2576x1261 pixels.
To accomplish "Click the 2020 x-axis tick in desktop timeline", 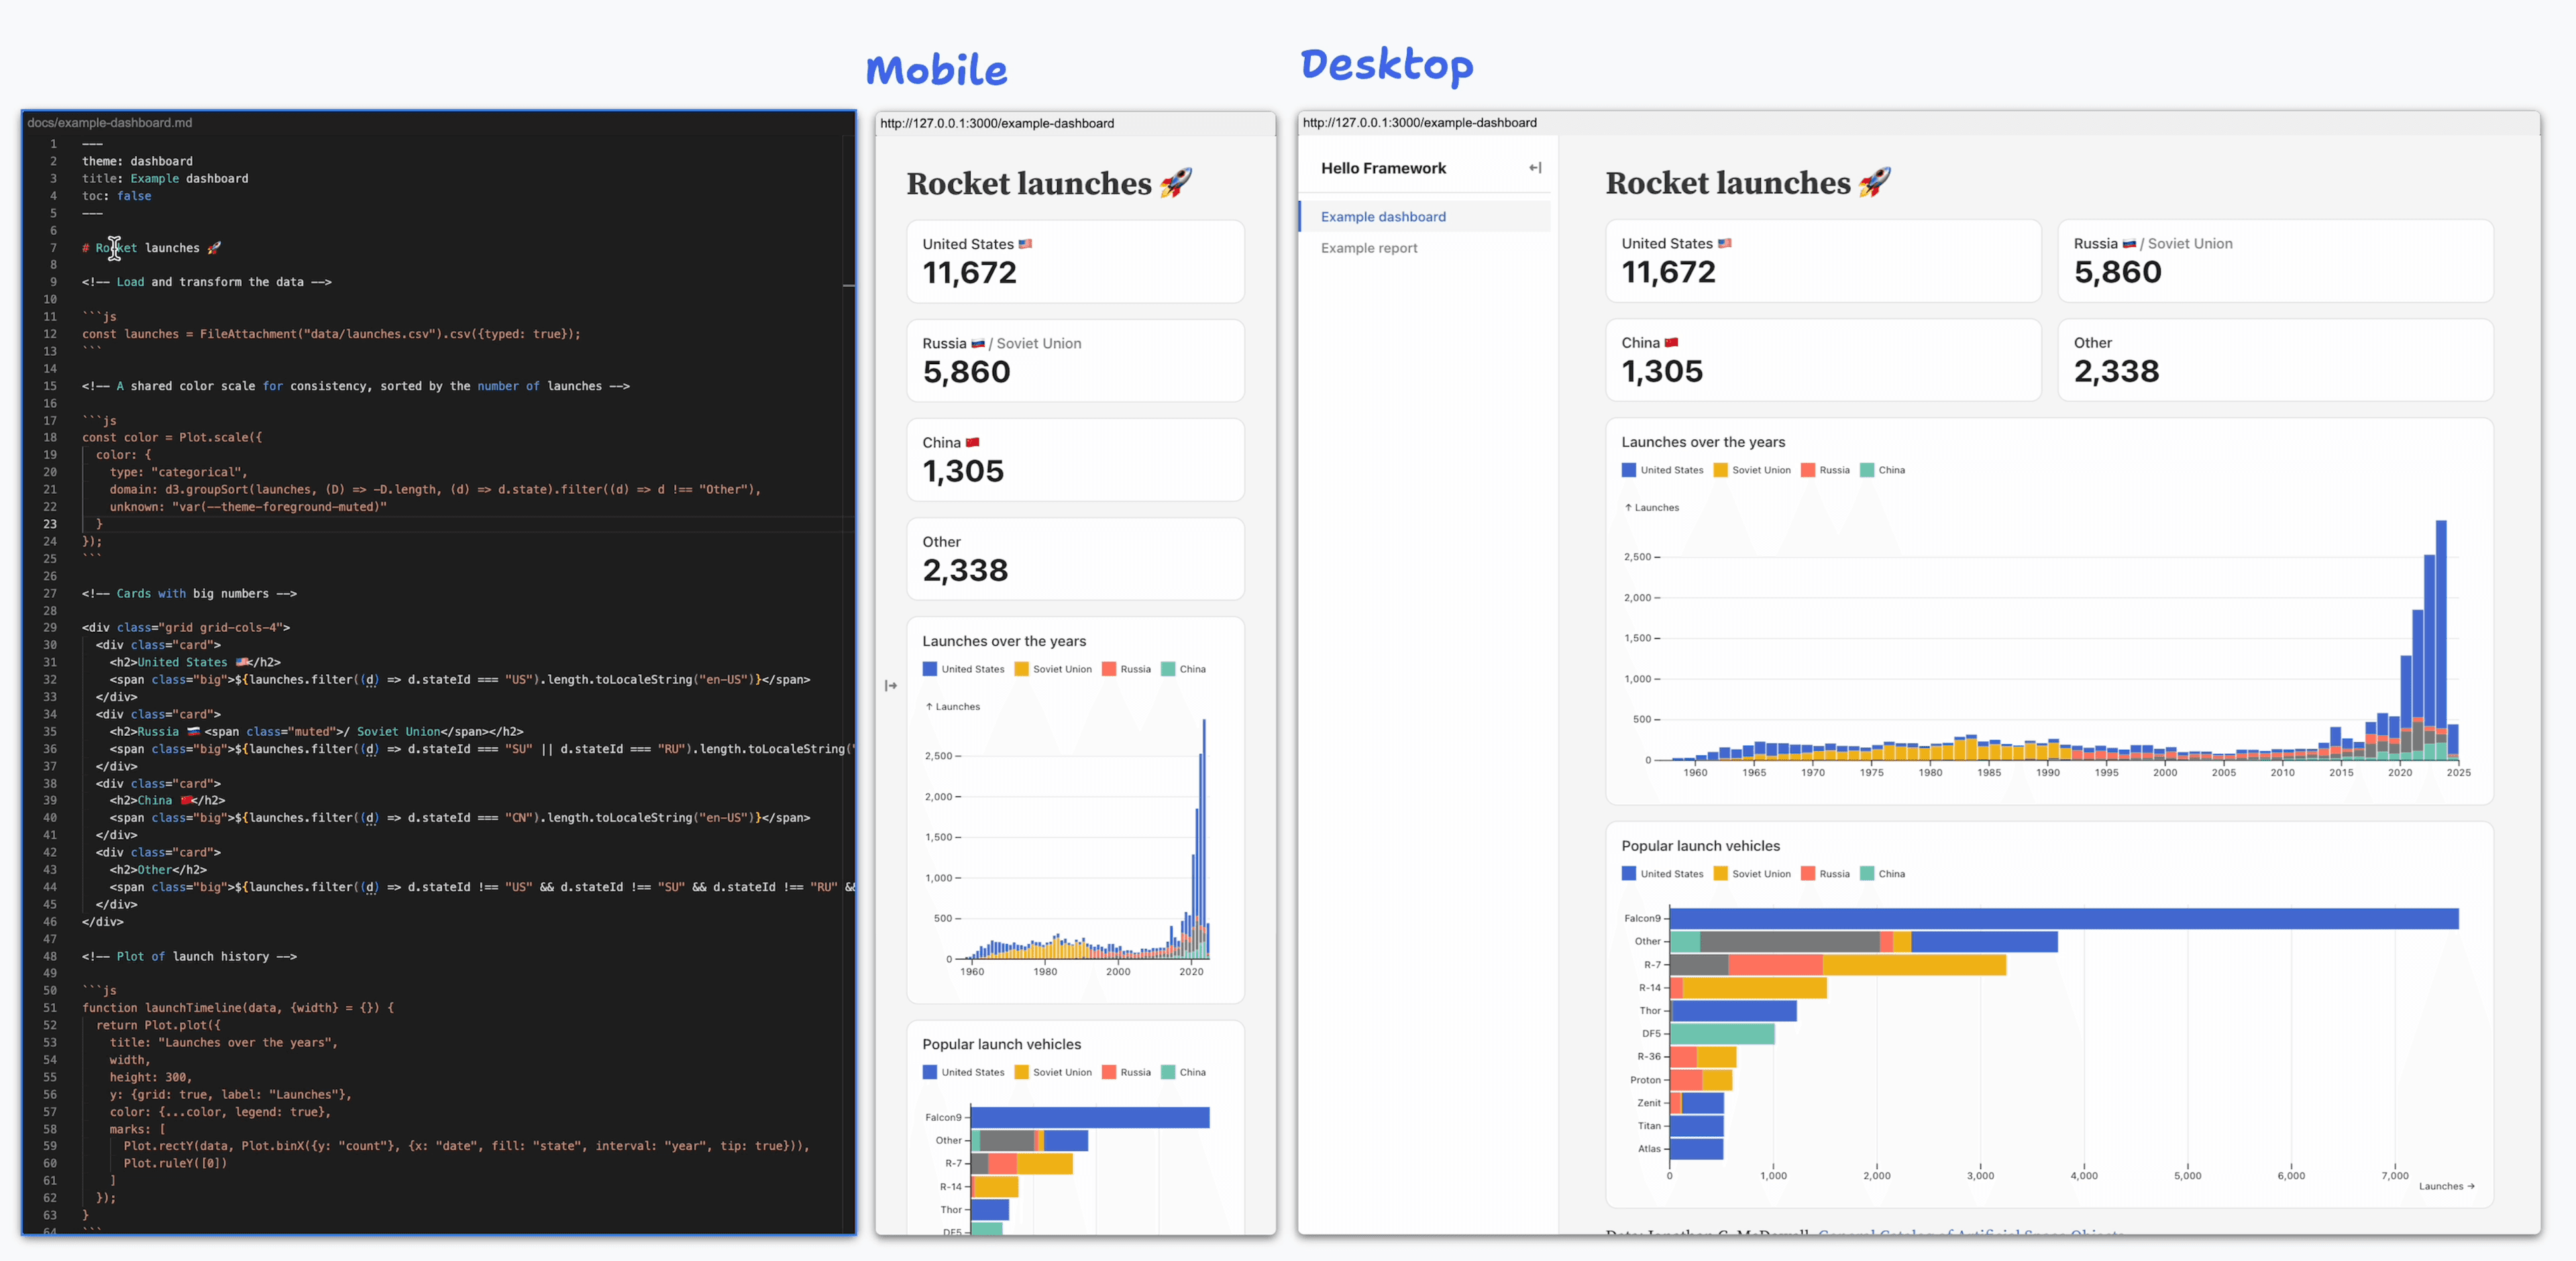I will pyautogui.click(x=2400, y=772).
